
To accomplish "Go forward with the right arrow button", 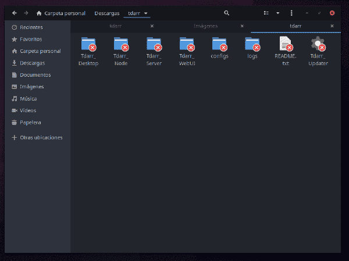I will (x=26, y=13).
